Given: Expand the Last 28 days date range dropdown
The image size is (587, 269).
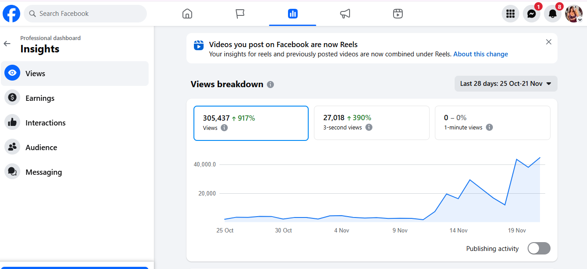Looking at the screenshot, I should [x=506, y=84].
